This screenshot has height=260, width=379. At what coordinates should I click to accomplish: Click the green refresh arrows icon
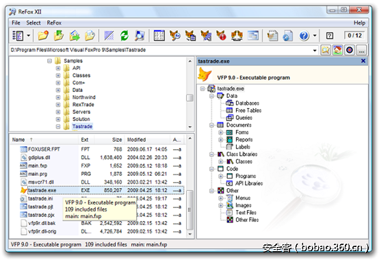point(125,36)
